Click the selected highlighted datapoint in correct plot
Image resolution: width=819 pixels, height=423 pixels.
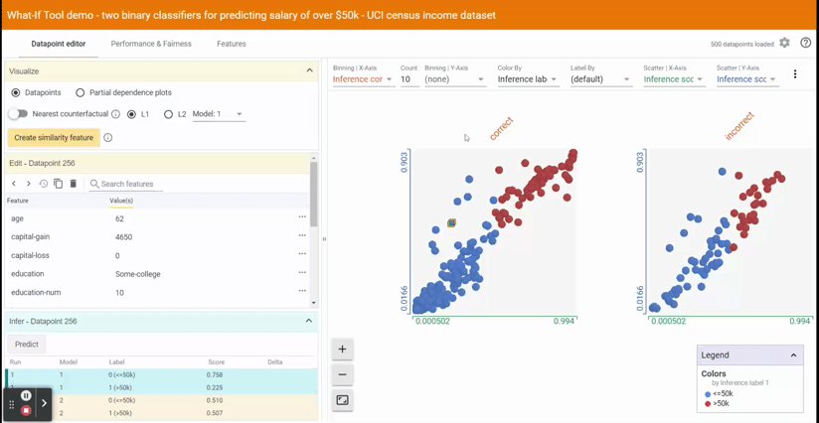point(452,222)
